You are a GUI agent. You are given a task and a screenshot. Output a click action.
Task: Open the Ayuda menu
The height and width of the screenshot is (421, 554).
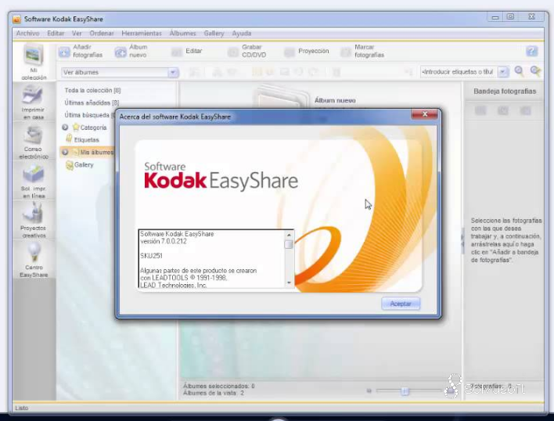[x=242, y=33]
